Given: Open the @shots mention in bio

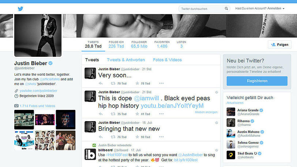Looking at the screenshot, I should (x=30, y=84).
